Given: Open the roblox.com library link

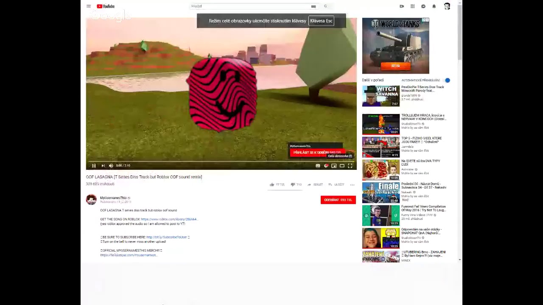Looking at the screenshot, I should tap(169, 219).
